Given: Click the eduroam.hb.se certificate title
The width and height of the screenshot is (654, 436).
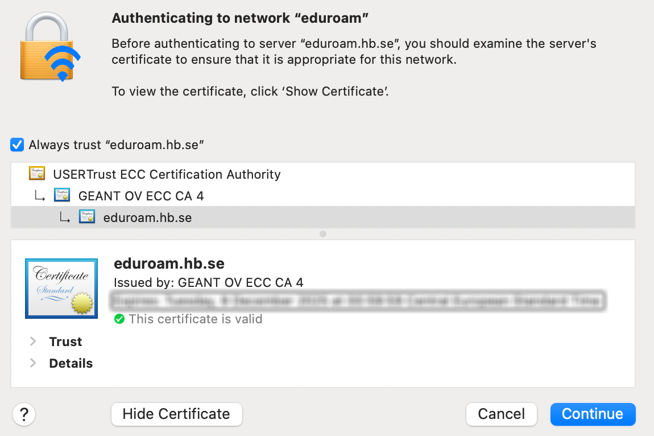Looking at the screenshot, I should point(169,264).
